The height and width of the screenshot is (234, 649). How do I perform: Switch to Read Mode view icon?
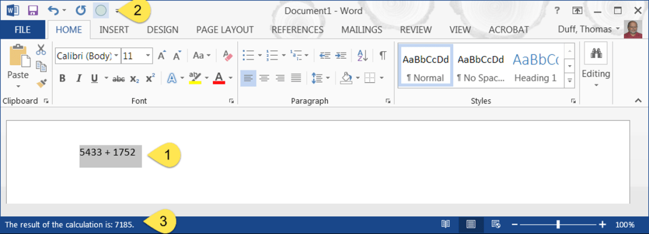[x=445, y=224]
